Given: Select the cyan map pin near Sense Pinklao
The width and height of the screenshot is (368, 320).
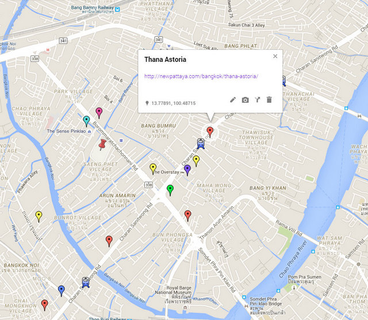Looking at the screenshot, I should (x=86, y=121).
